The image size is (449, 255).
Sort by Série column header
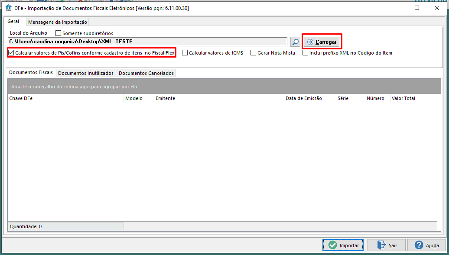[x=351, y=98]
